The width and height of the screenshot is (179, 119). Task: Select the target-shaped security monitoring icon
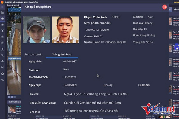pos(2,19)
